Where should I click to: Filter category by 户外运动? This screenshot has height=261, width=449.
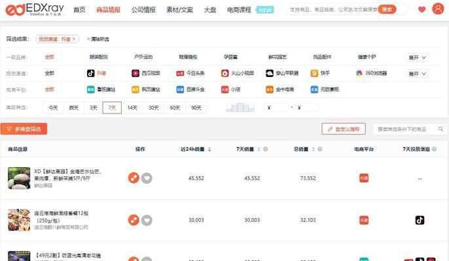[143, 57]
